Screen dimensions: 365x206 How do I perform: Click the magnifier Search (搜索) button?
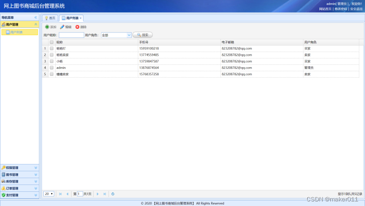click(x=142, y=35)
